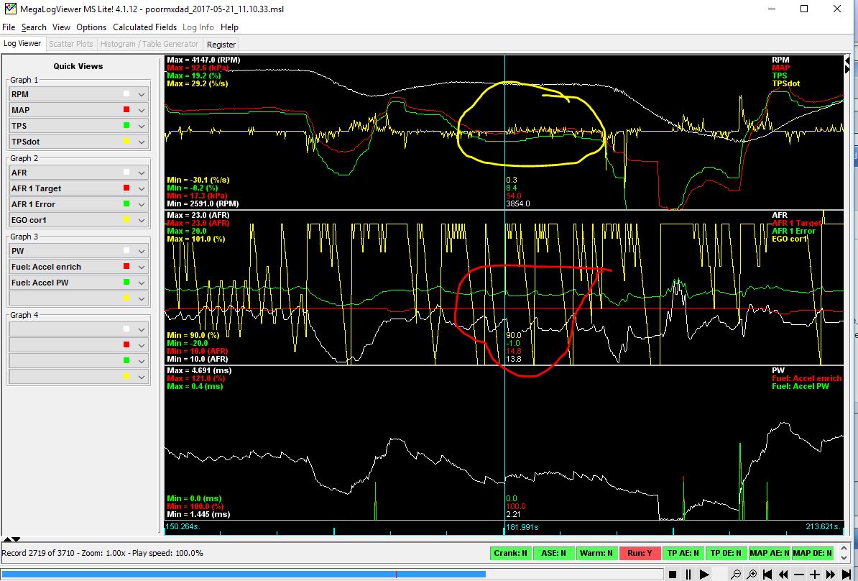Click the minus step-back button
The width and height of the screenshot is (858, 581).
(799, 574)
